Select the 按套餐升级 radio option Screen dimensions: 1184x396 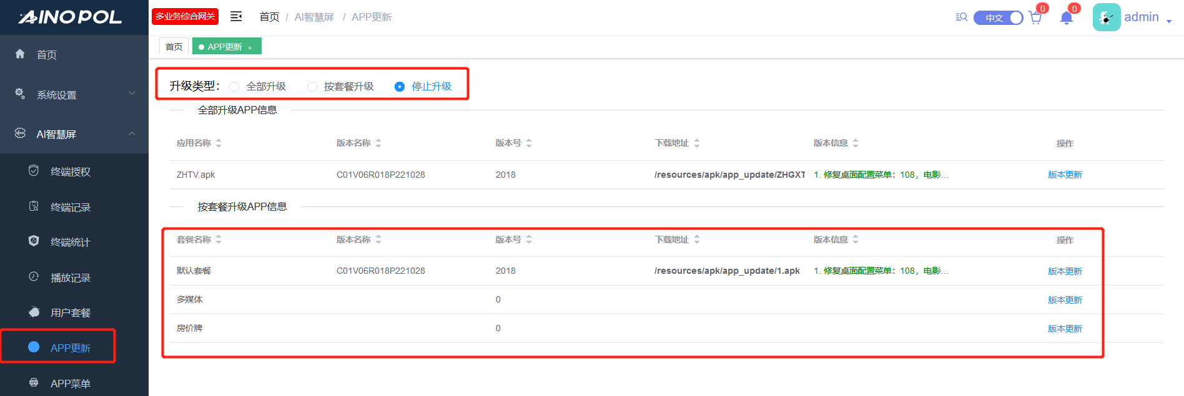click(312, 87)
